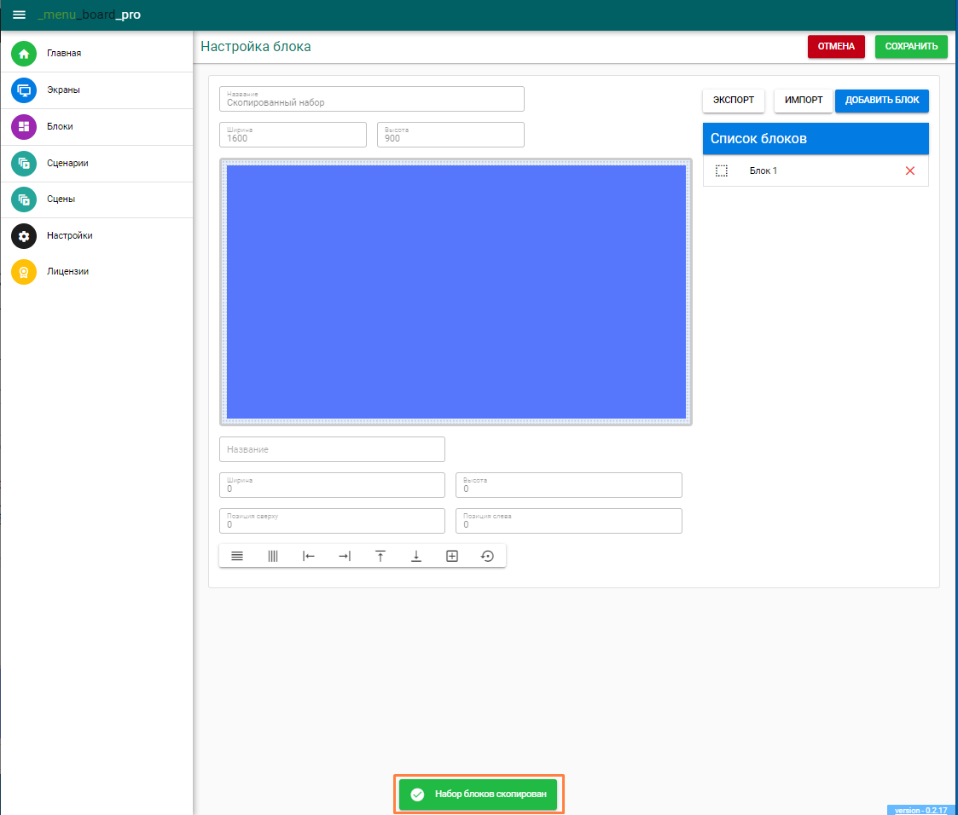This screenshot has height=815, width=958.
Task: Open Настройки from sidebar
Action: pos(69,236)
